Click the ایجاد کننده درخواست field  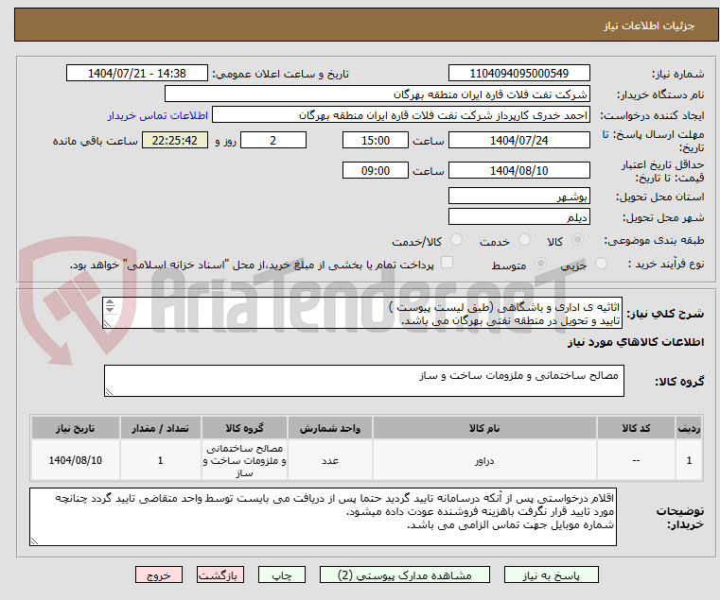401,114
